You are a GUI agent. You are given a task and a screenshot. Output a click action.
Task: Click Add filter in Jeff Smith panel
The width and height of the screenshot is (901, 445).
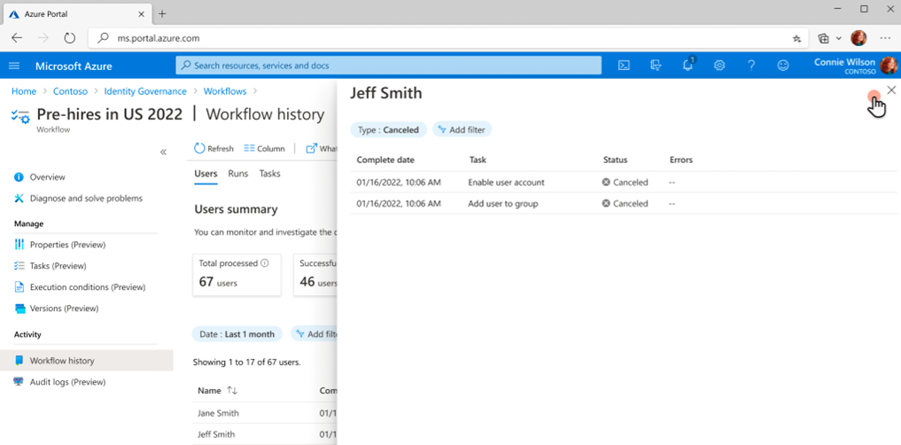[x=462, y=129]
